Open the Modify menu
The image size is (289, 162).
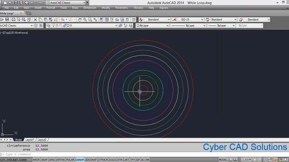[106, 8]
